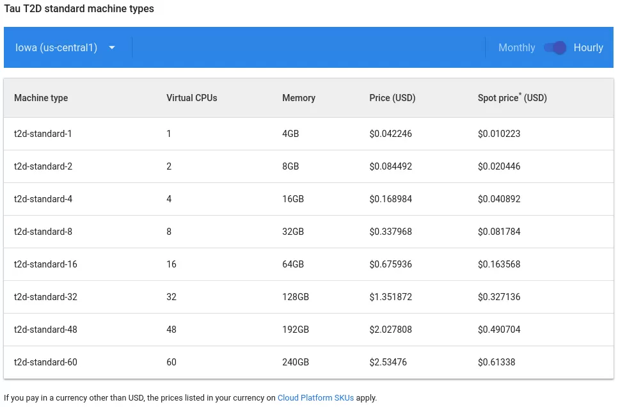This screenshot has width=618, height=407.
Task: Click the 8GB memory value
Action: (x=290, y=166)
